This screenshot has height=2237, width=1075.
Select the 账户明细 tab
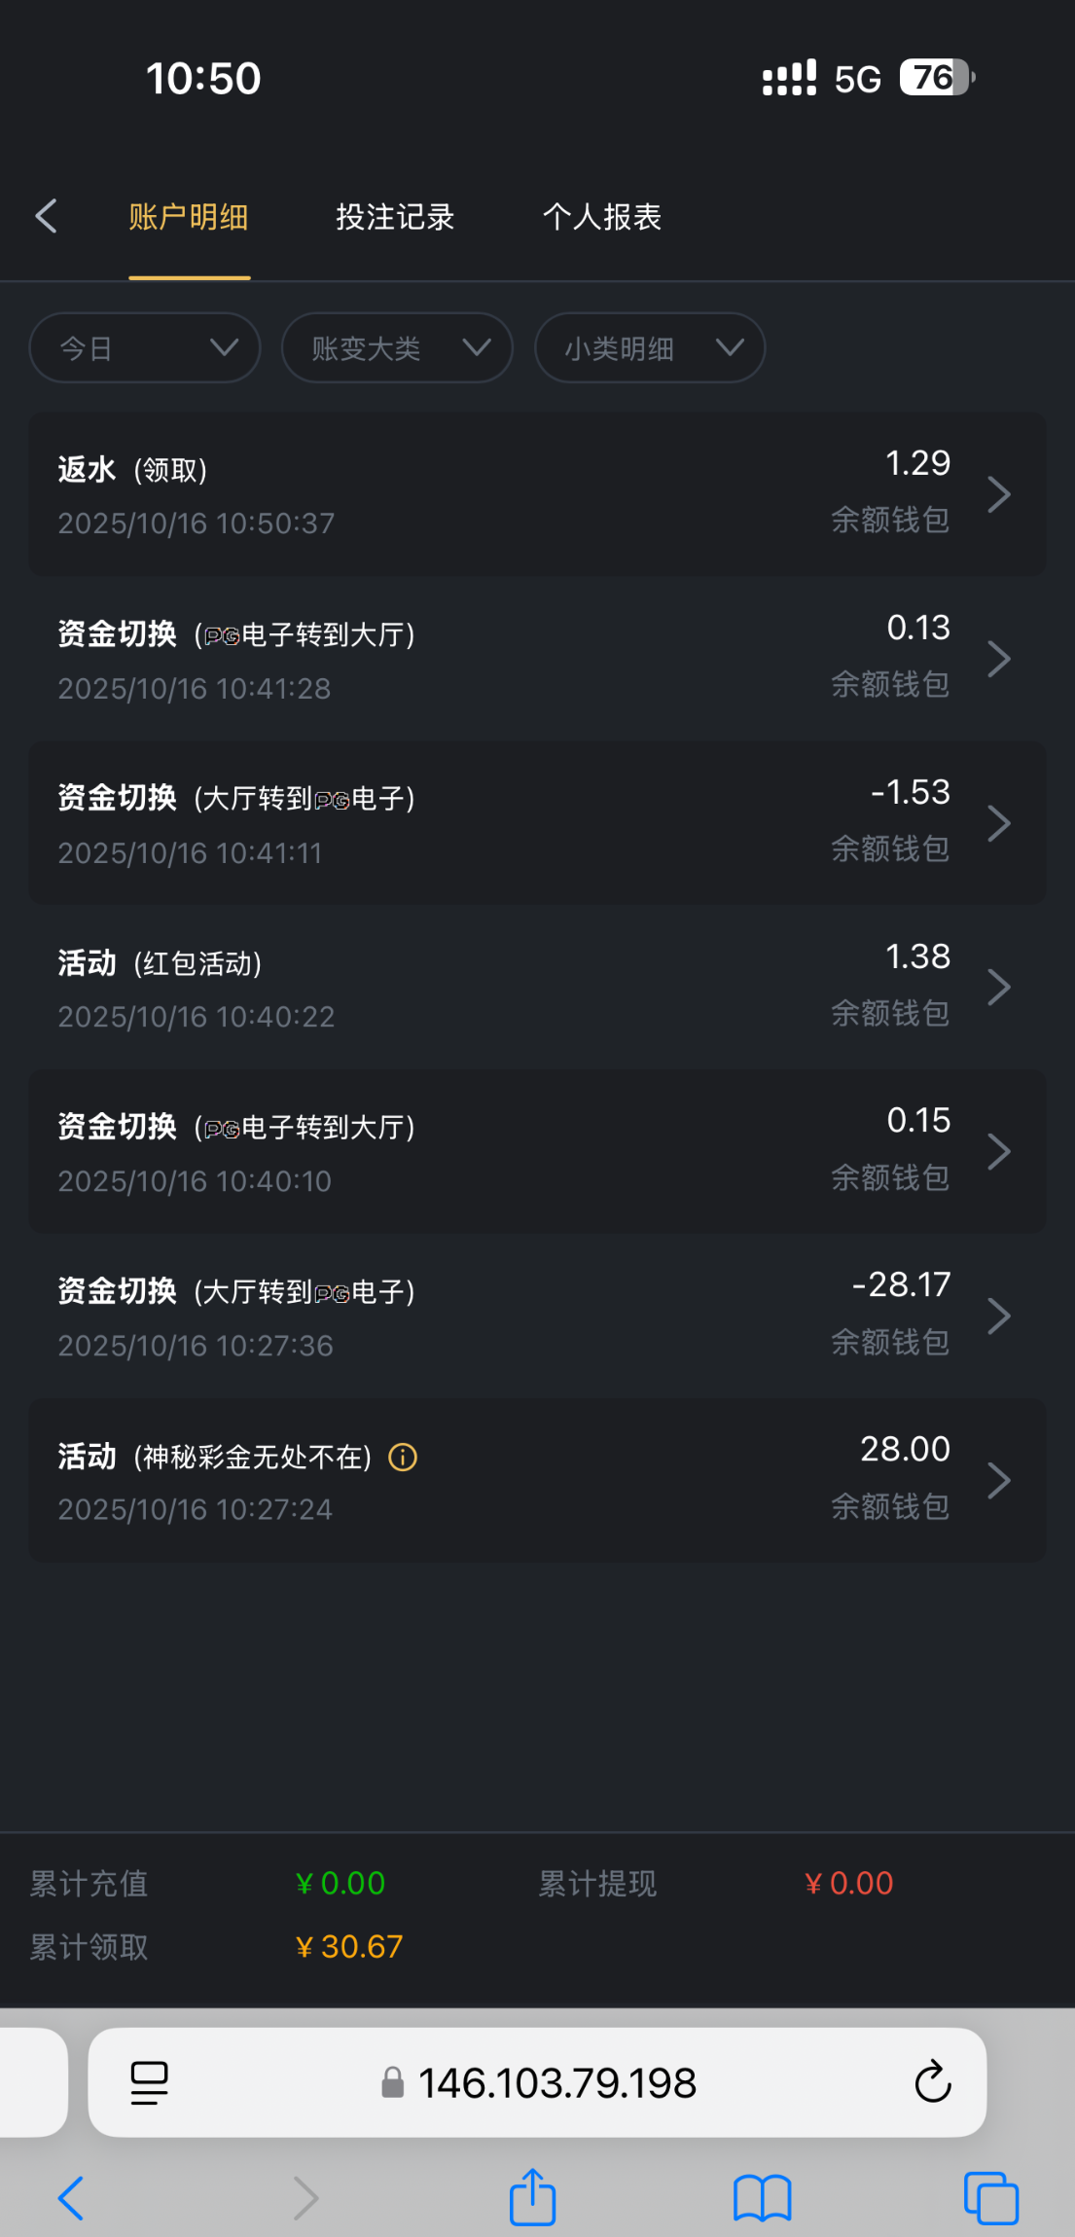tap(189, 217)
